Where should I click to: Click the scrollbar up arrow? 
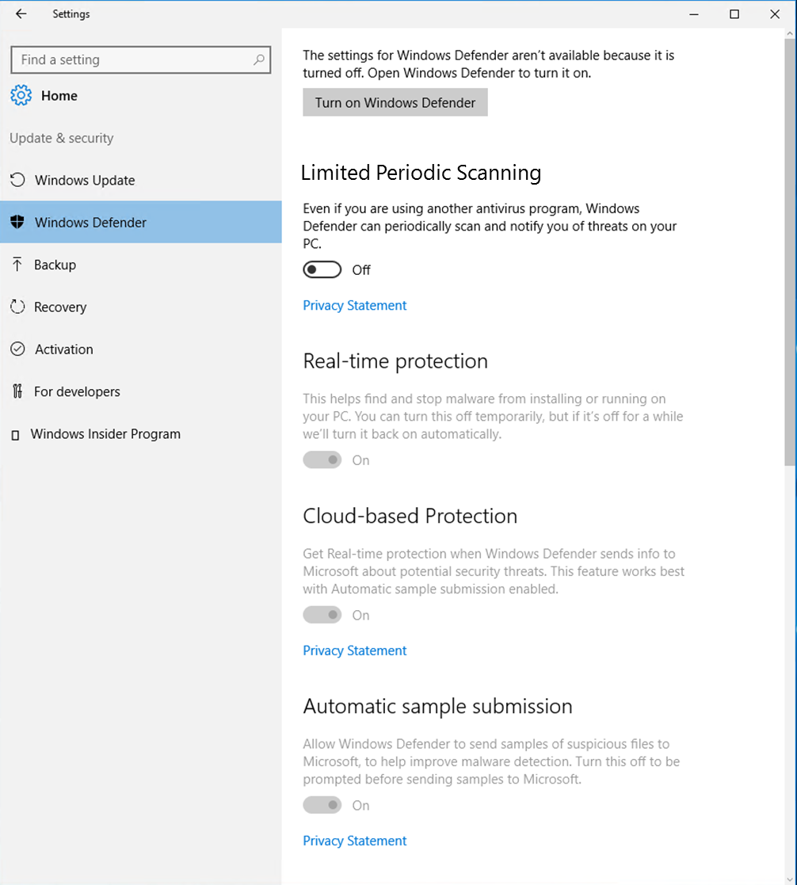(x=790, y=34)
